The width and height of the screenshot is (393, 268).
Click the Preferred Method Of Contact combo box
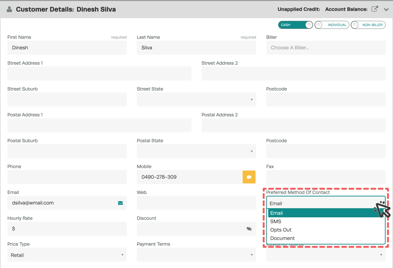[326, 203]
